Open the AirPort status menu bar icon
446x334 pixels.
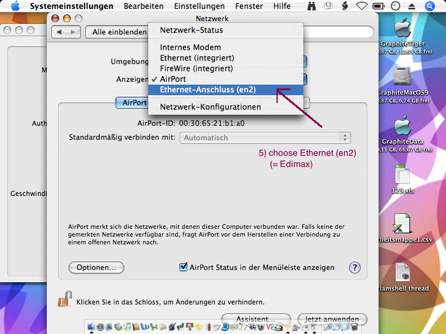(361, 6)
